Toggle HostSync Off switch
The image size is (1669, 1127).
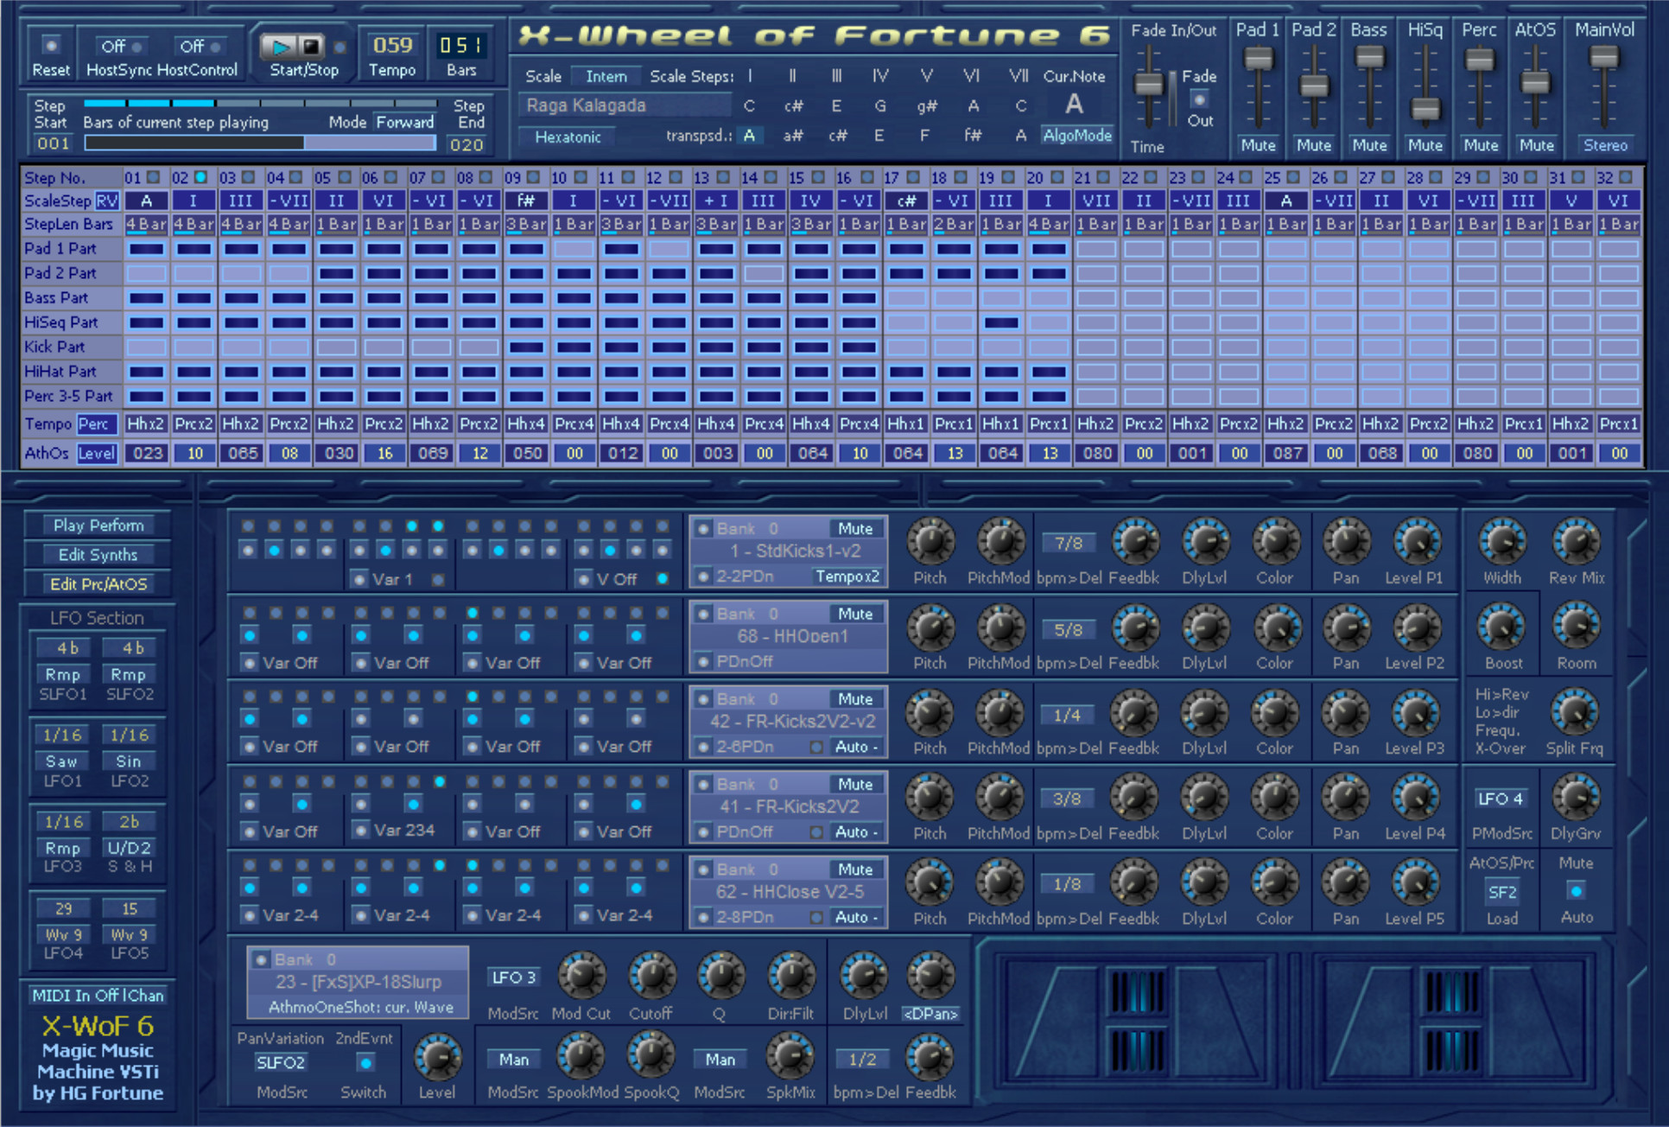point(120,46)
